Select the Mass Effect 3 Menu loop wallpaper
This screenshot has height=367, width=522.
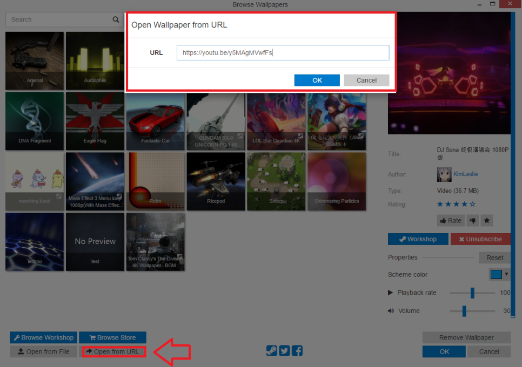pyautogui.click(x=95, y=181)
